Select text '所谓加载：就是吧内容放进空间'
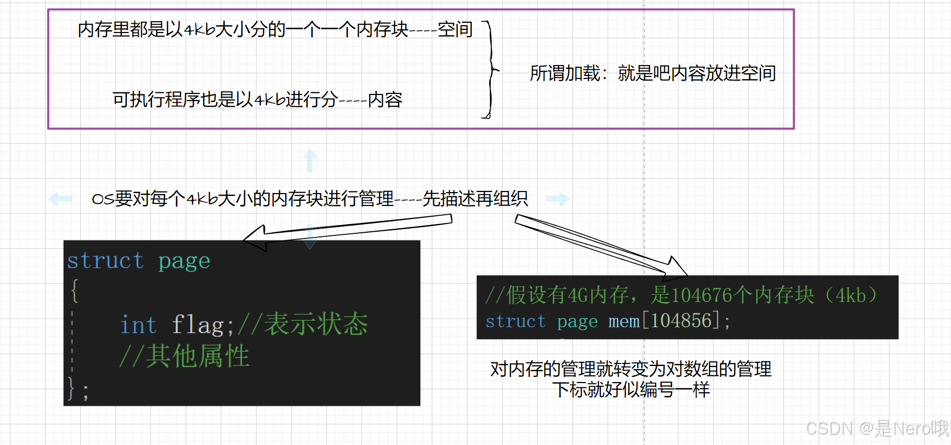951x445 pixels. [x=653, y=73]
